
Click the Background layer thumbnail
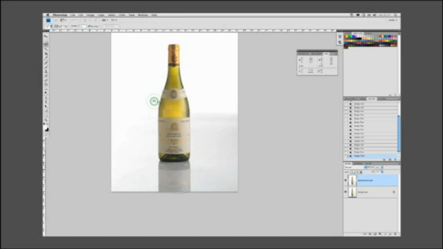click(352, 192)
